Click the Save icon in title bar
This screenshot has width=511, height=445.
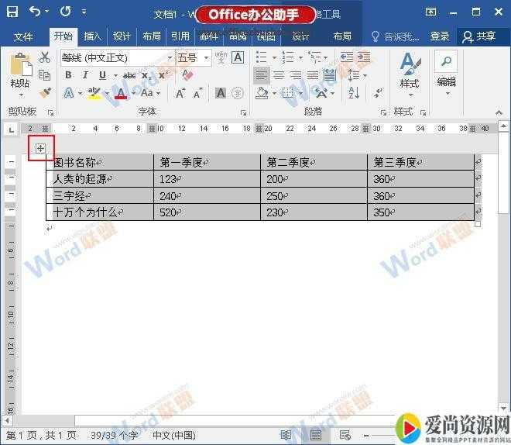coord(12,12)
